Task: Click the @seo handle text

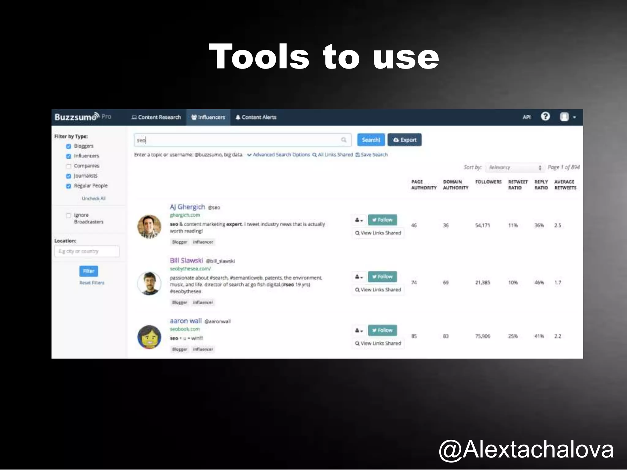Action: [214, 208]
